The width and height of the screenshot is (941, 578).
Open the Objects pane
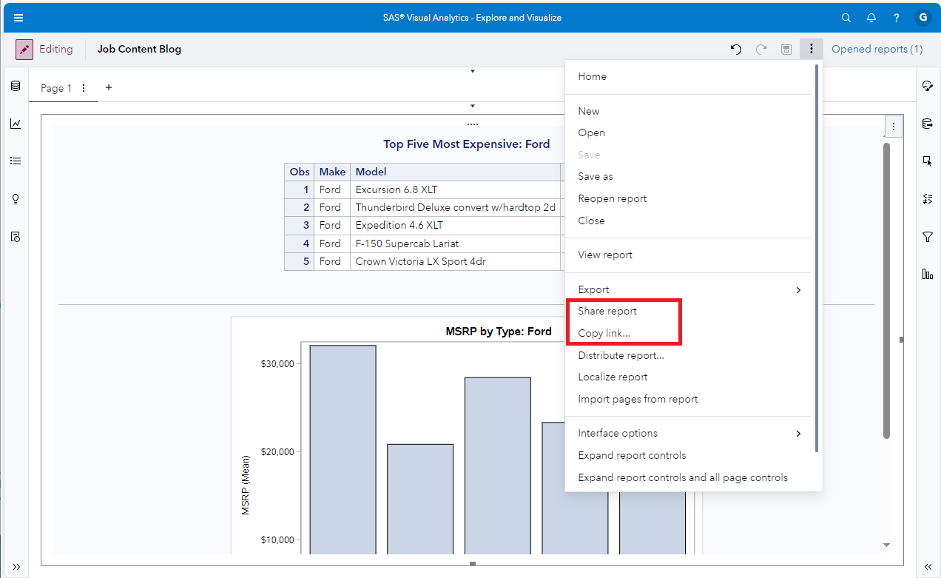coord(15,124)
